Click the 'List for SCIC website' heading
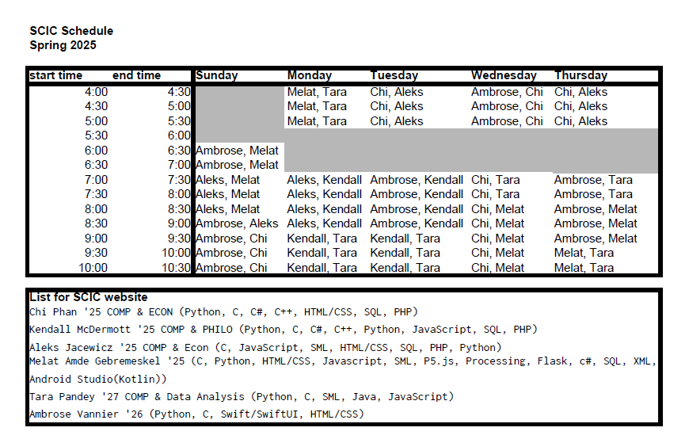The height and width of the screenshot is (439, 689). pos(89,297)
